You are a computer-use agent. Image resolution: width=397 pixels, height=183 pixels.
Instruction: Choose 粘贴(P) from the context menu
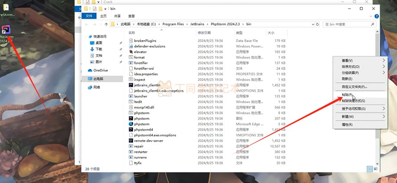pos(360,95)
